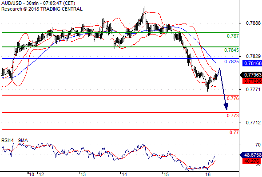
Task: Click date label 15 on time axis
Action: 166,174
